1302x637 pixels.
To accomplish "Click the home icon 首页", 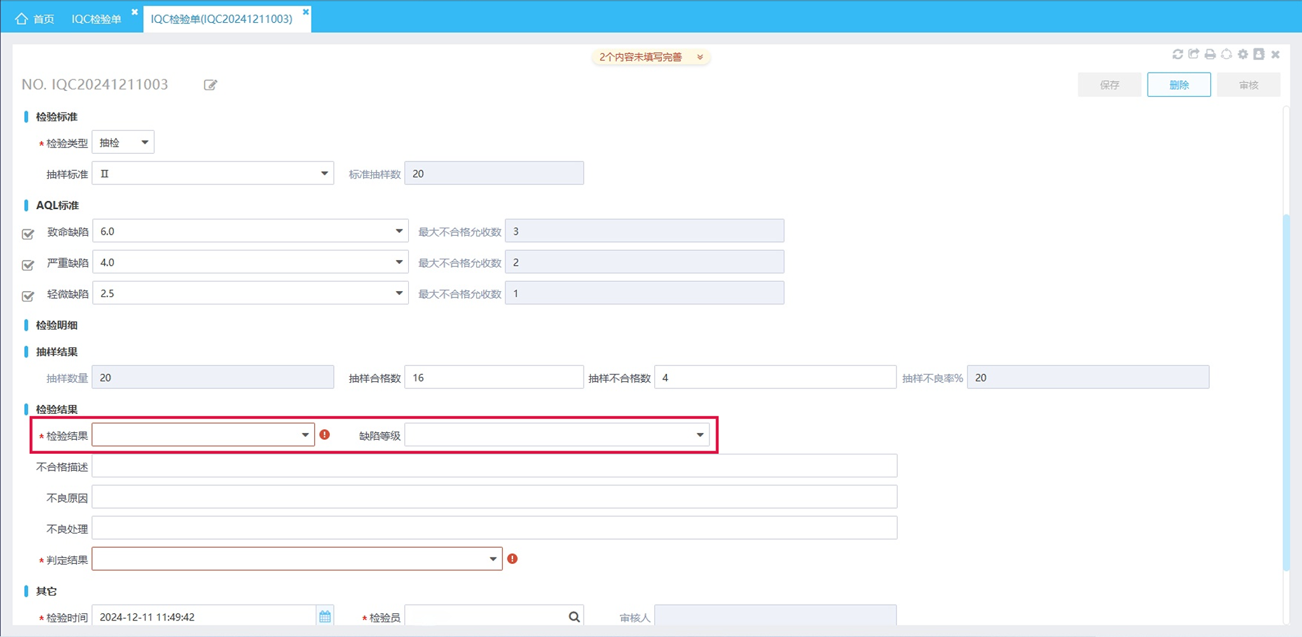I will tap(22, 18).
